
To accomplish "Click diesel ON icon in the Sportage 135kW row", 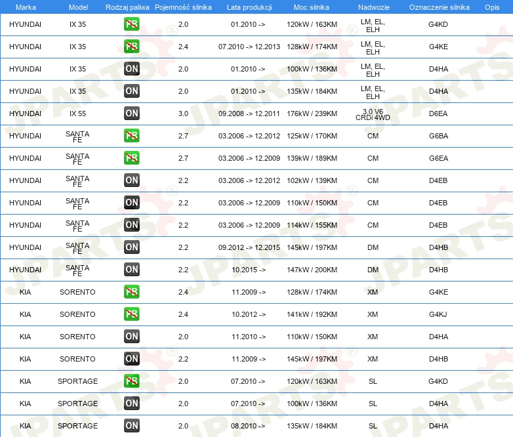I will pos(131,426).
